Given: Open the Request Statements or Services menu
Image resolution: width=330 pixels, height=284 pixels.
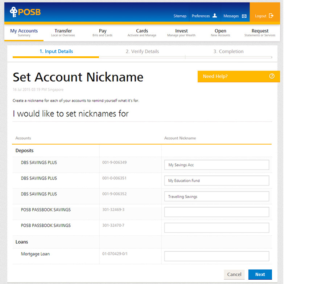Looking at the screenshot, I should click(260, 33).
